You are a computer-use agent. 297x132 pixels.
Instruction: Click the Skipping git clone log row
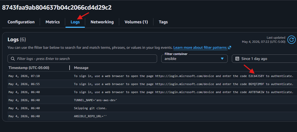[152, 108]
